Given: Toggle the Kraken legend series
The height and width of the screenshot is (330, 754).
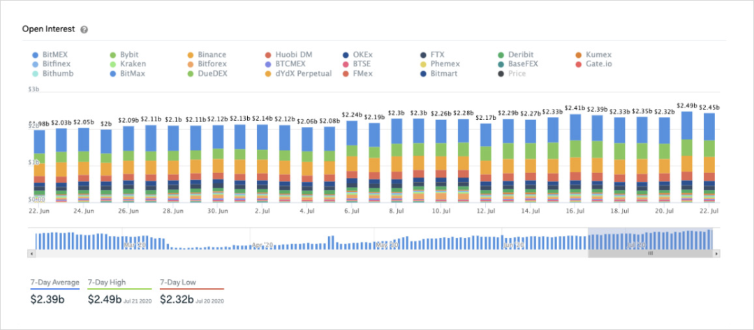Looking at the screenshot, I should pyautogui.click(x=133, y=64).
